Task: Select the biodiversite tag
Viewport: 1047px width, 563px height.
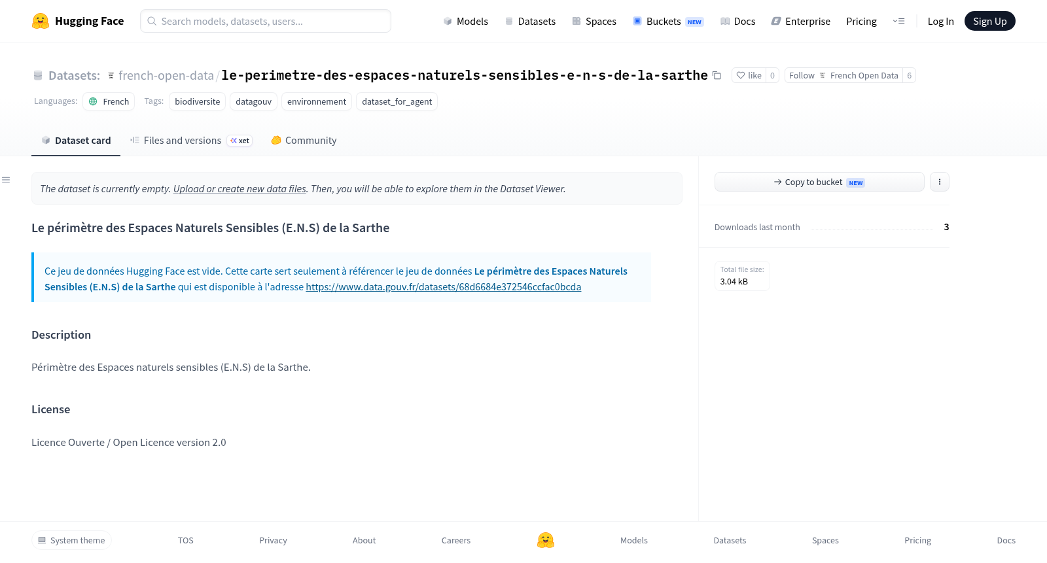Action: [x=198, y=101]
